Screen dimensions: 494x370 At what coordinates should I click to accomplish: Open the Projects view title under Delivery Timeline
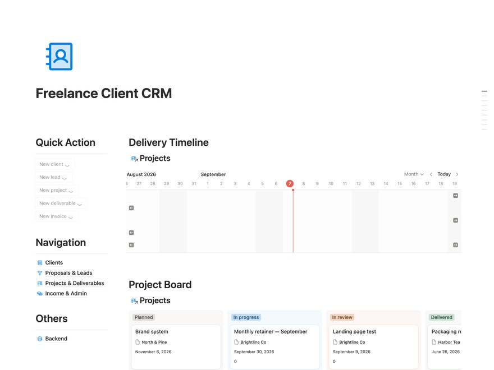click(155, 158)
